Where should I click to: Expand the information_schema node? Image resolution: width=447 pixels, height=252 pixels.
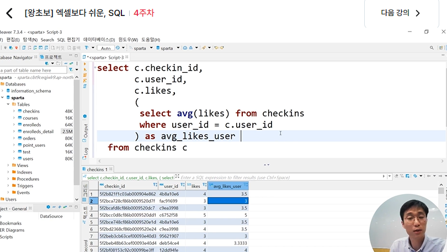(3, 90)
